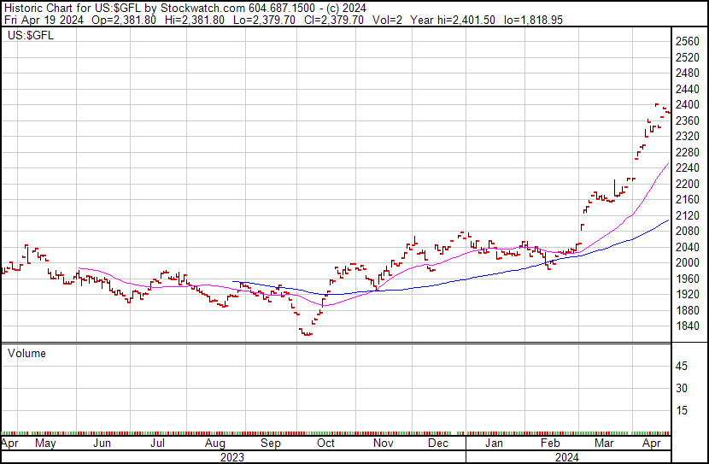Click the Volume panel label
The height and width of the screenshot is (464, 709).
pos(26,353)
